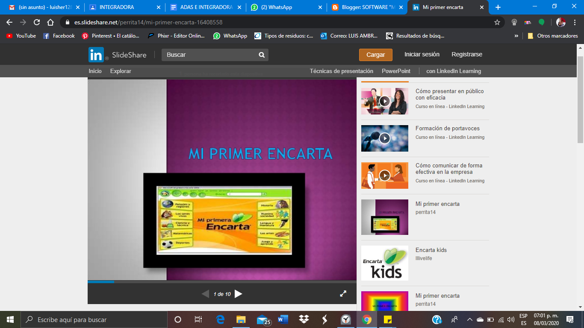Open Dropbox from the taskbar
Image resolution: width=584 pixels, height=328 pixels.
tap(304, 319)
